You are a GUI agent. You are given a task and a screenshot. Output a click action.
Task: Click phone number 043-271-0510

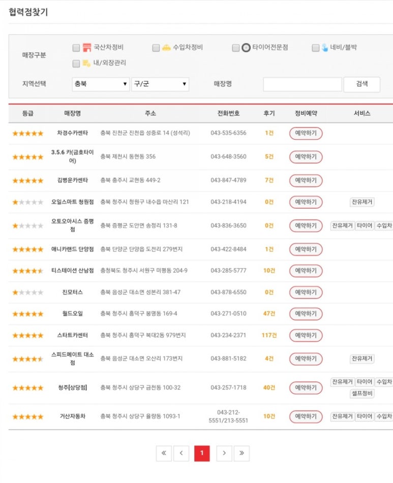pos(228,314)
